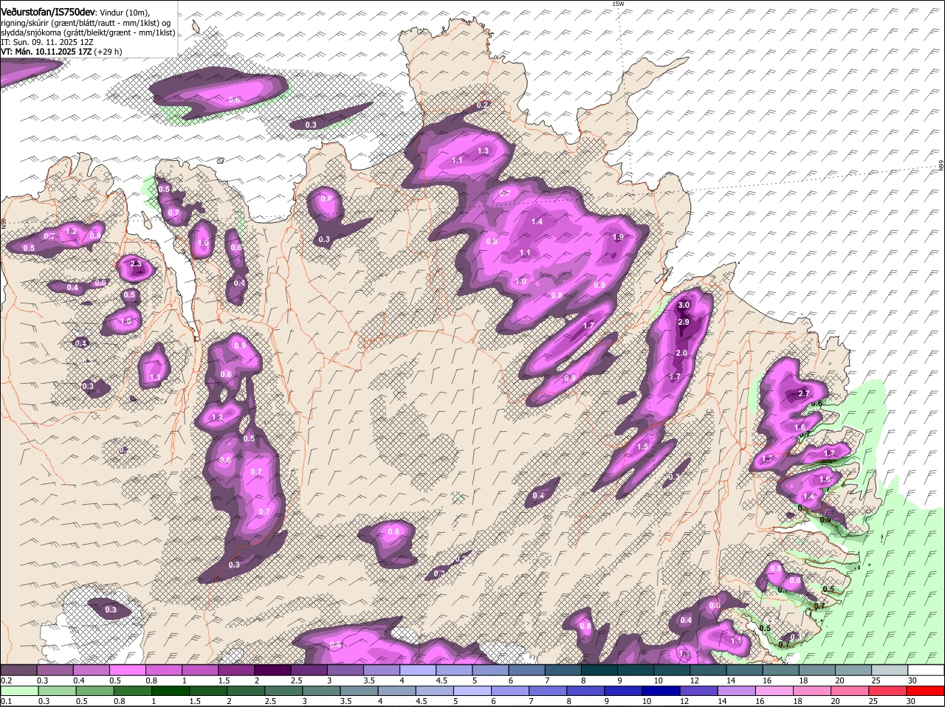Select the white swatch ending the upper legend row
Viewport: 945px width, 707px height.
[927, 670]
